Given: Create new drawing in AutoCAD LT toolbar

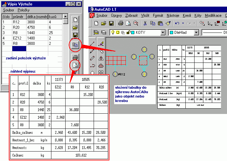Looking at the screenshot, I should (96, 23).
